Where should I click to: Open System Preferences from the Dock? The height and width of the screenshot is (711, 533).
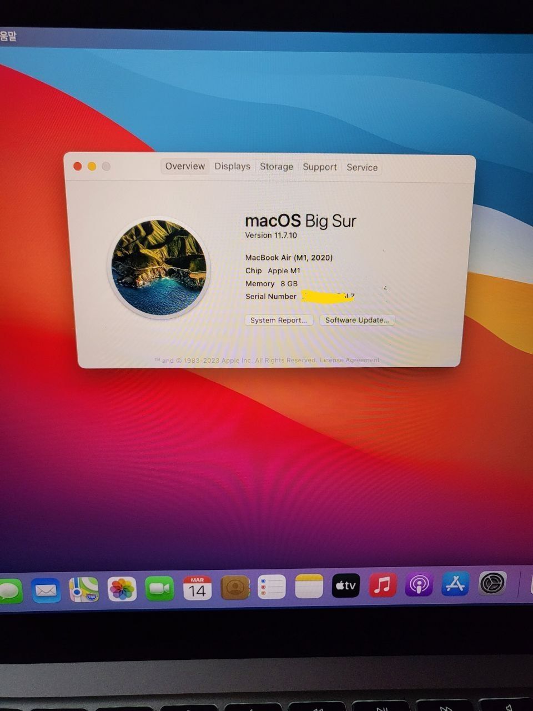coord(492,583)
